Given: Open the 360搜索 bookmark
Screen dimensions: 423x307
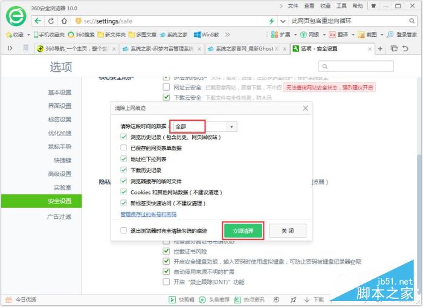Looking at the screenshot, I should coord(81,34).
